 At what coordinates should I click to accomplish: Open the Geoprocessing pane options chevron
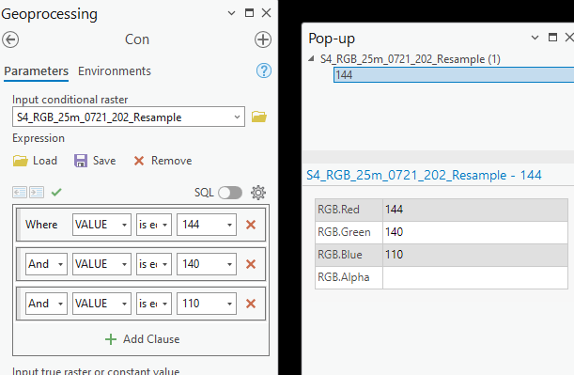[x=231, y=13]
